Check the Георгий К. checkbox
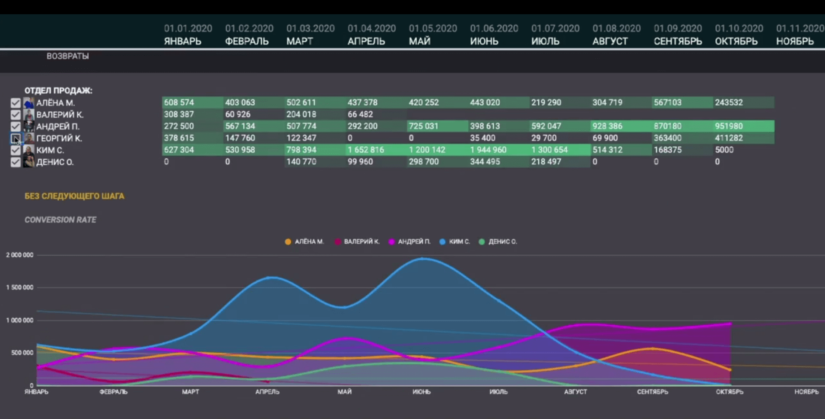 (16, 138)
